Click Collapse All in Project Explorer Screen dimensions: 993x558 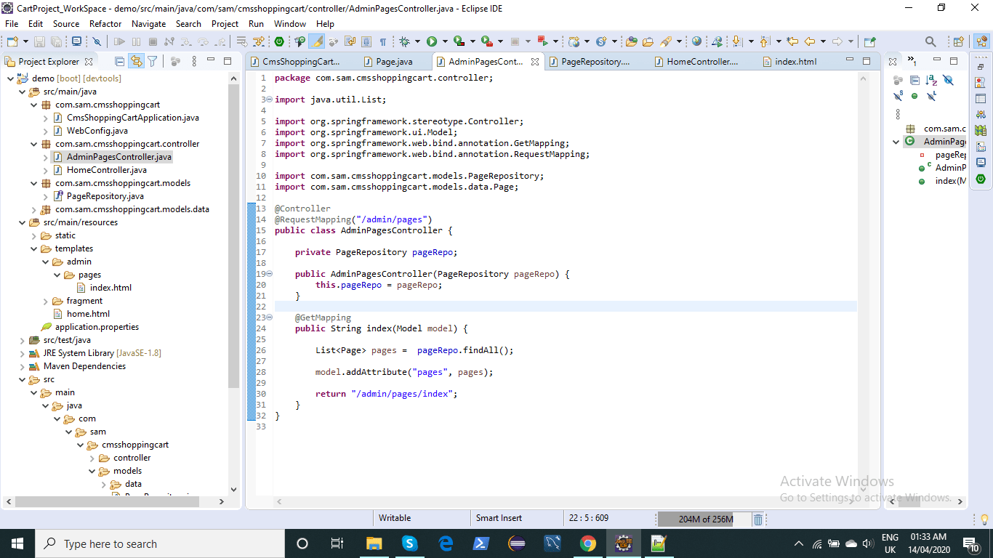120,62
